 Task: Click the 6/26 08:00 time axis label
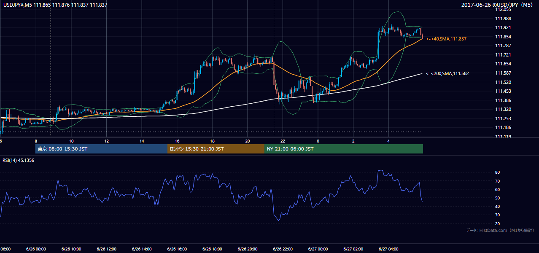[x=36, y=249]
